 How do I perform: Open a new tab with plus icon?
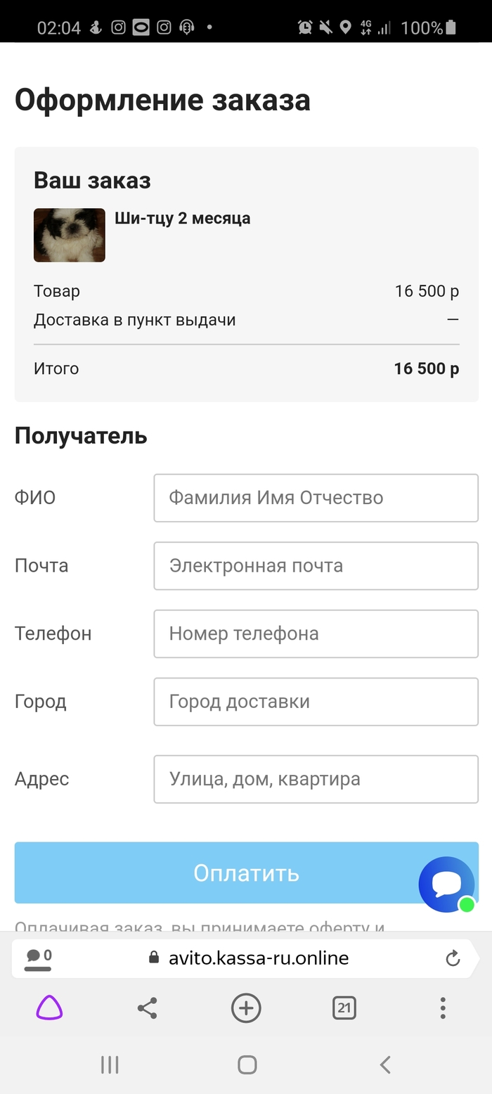(x=246, y=1008)
